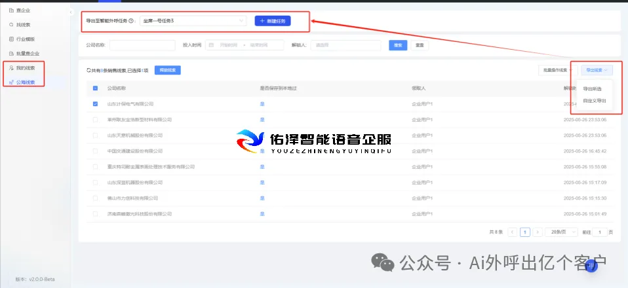Click 是 link in 济南森峰激光科技股份有限公司 row
This screenshot has height=288, width=628.
[262, 214]
